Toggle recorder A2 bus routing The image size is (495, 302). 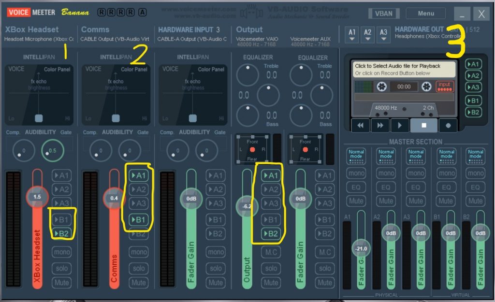coord(473,76)
